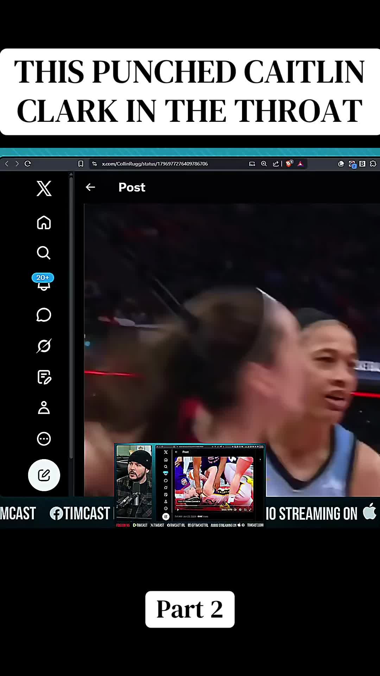Click the B extension icon

point(362,164)
